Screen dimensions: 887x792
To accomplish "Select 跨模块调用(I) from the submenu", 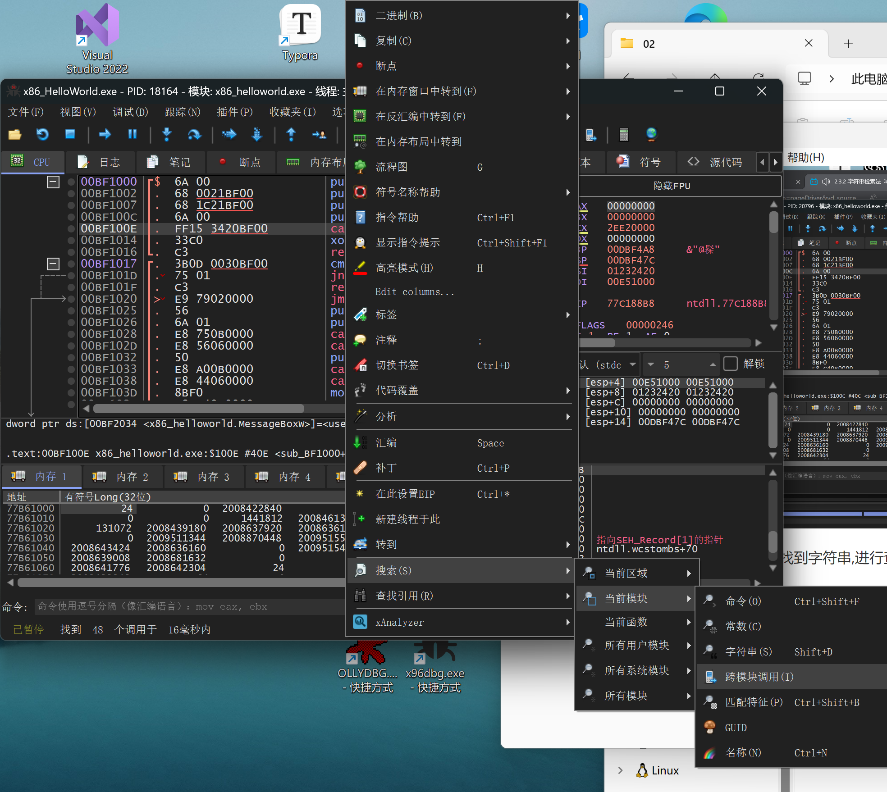I will click(759, 677).
